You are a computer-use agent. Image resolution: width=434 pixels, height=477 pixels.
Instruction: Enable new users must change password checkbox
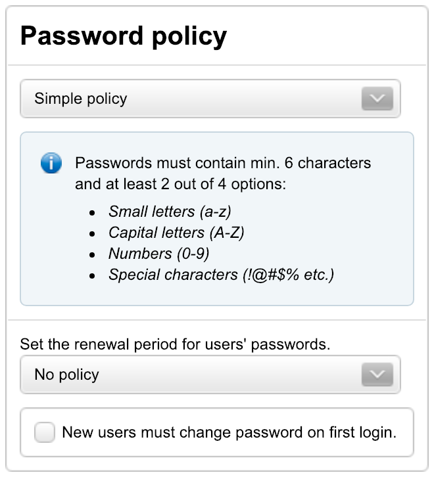pos(45,432)
